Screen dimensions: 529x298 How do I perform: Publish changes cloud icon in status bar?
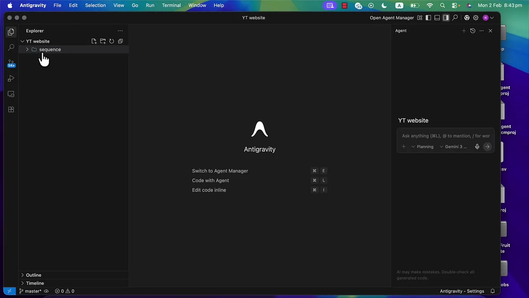coord(46,291)
